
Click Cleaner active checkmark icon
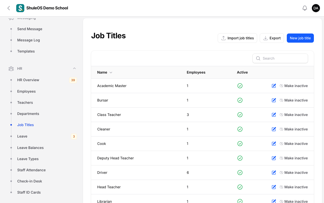240,129
